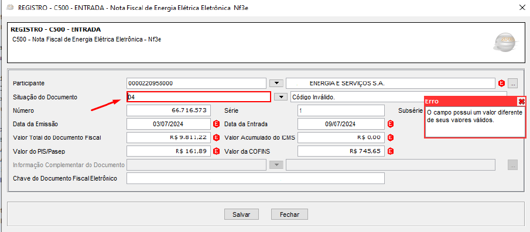The height and width of the screenshot is (232, 530).
Task: Focus the Data da Emissão field
Action: (169, 124)
